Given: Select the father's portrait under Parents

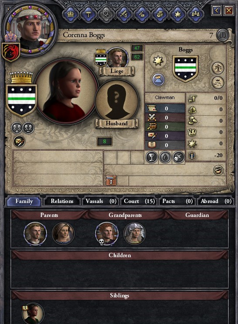Looking at the screenshot, I should pyautogui.click(x=35, y=234).
